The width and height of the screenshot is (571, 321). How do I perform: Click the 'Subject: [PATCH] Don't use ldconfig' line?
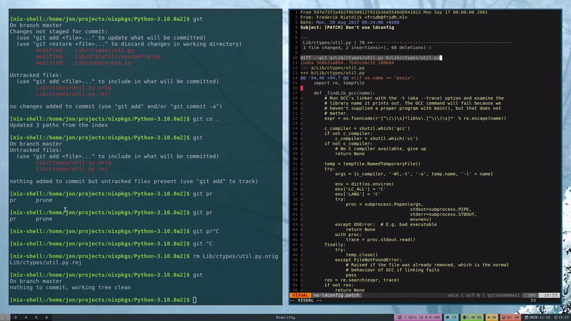pyautogui.click(x=347, y=27)
